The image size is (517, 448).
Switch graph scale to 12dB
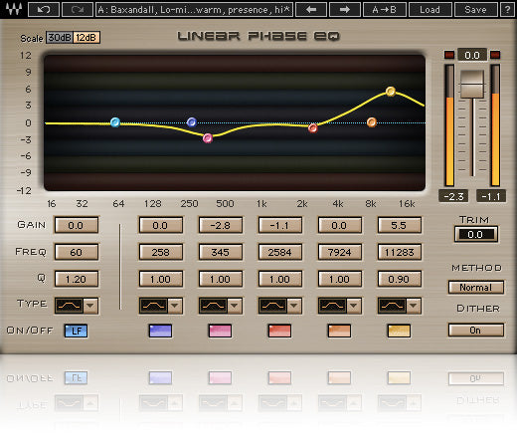pos(86,38)
